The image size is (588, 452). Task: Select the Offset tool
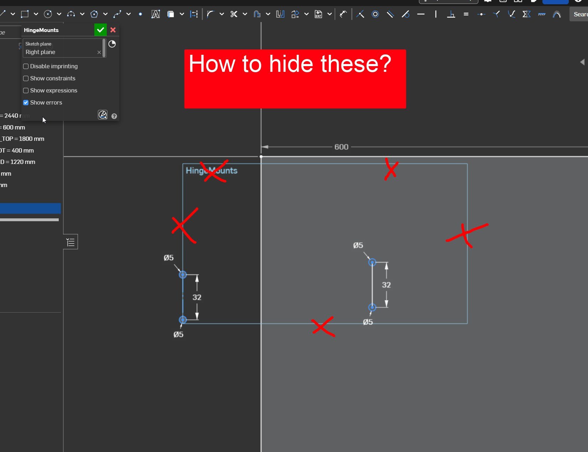click(257, 14)
